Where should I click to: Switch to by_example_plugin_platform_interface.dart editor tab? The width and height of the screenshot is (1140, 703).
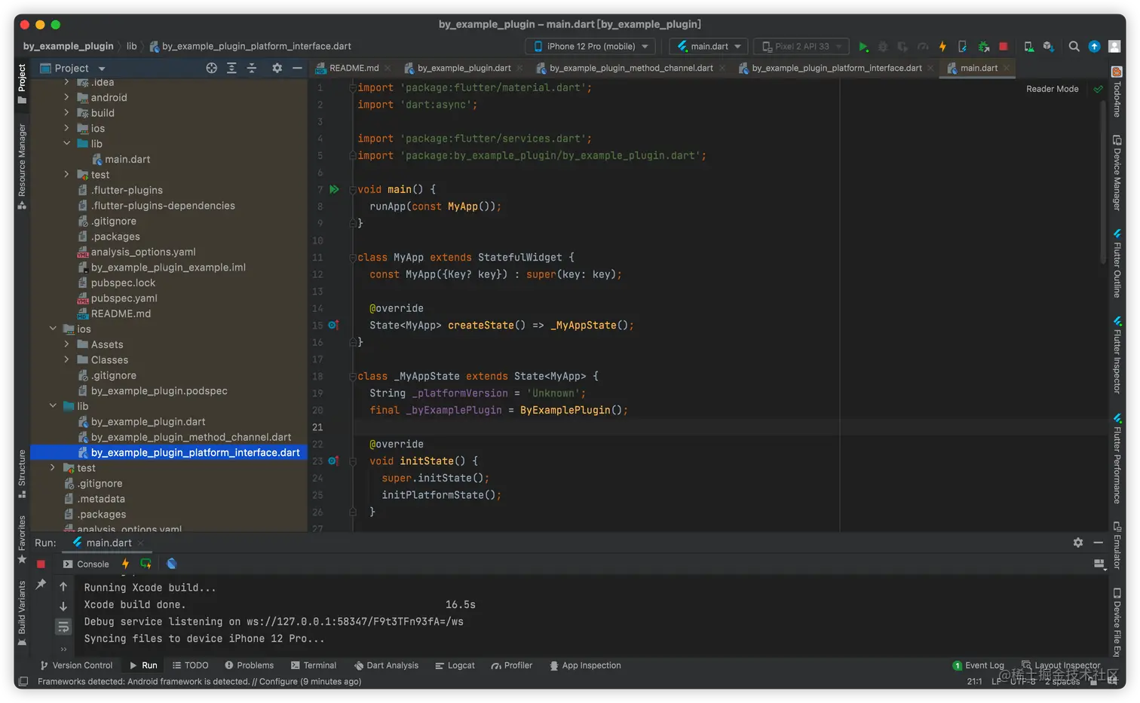tap(836, 68)
